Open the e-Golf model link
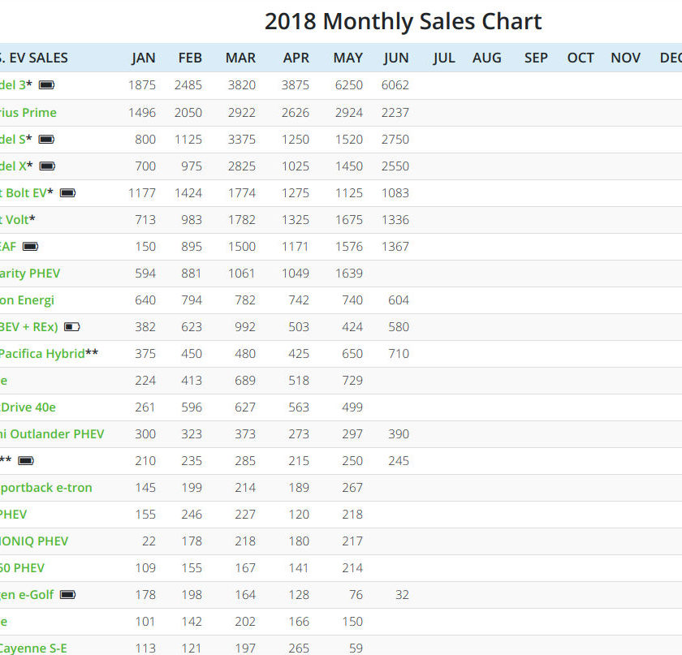The image size is (682, 655). [27, 595]
